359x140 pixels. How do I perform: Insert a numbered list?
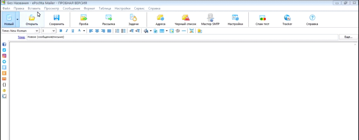click(117, 31)
